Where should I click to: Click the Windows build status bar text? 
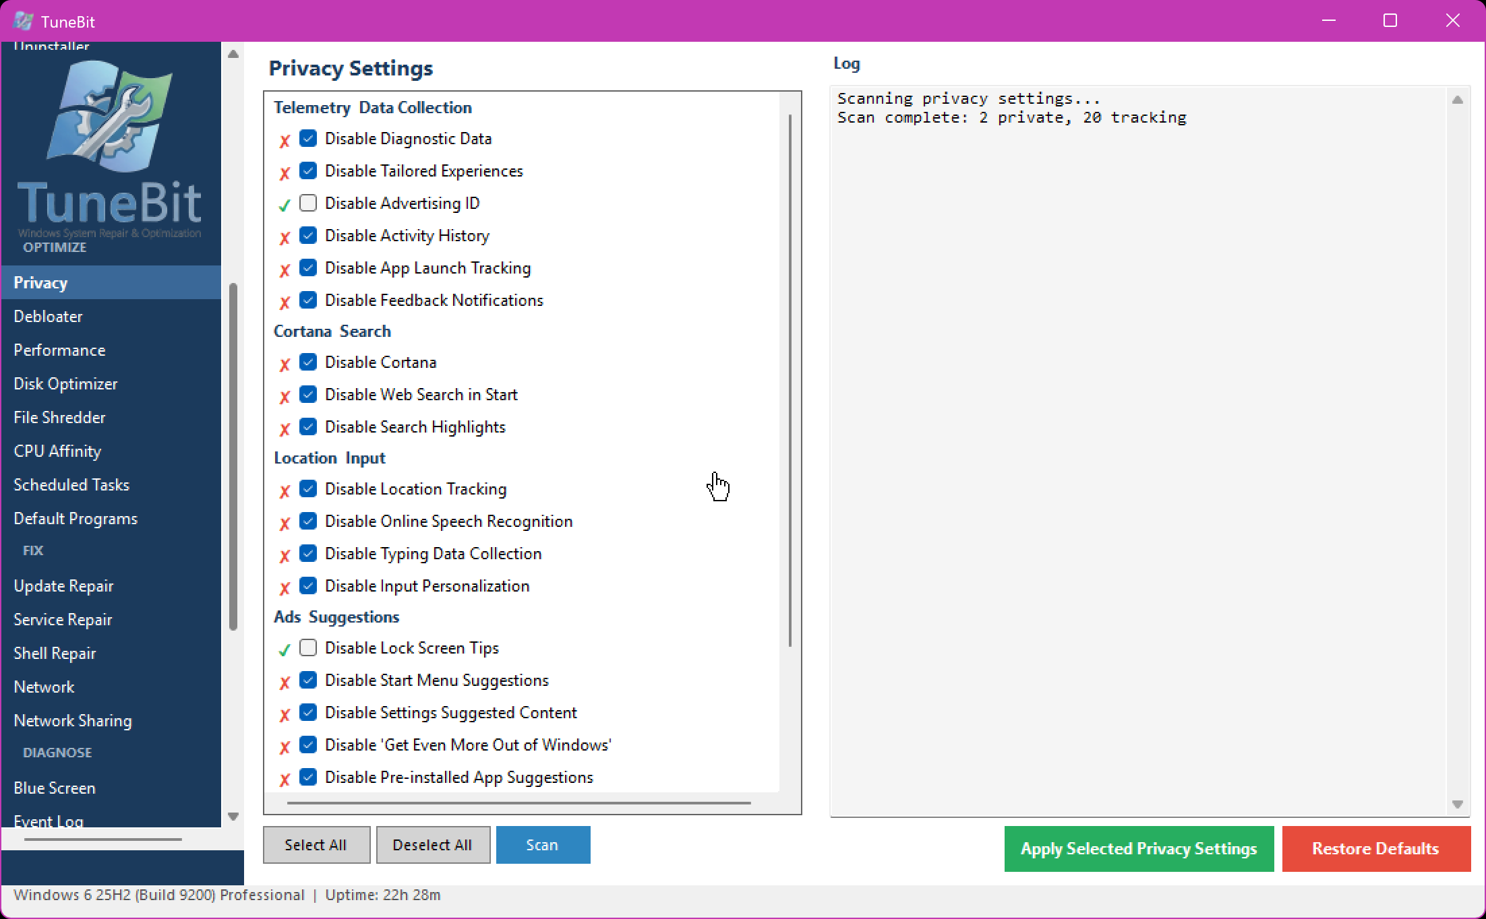(159, 895)
